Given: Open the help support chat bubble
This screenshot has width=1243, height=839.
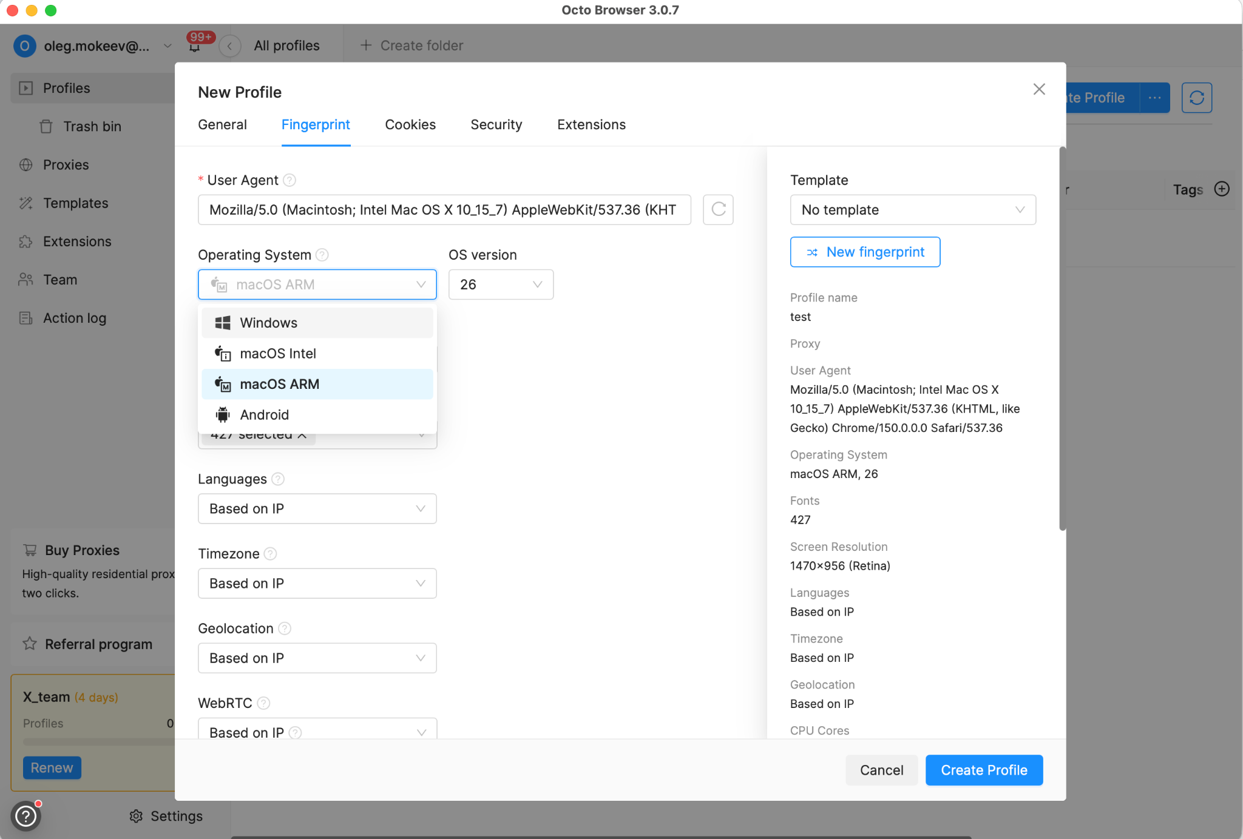Looking at the screenshot, I should [25, 816].
